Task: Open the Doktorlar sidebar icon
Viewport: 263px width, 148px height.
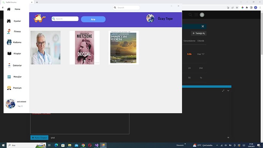Action: 9,66
